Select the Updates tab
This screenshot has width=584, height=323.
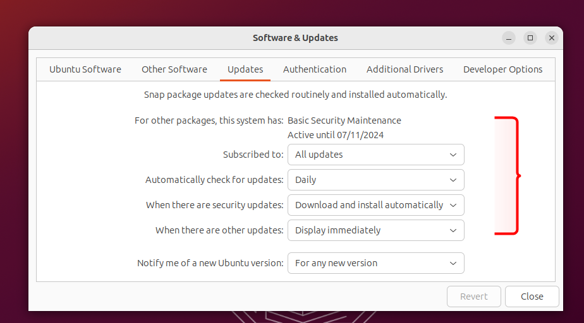245,69
